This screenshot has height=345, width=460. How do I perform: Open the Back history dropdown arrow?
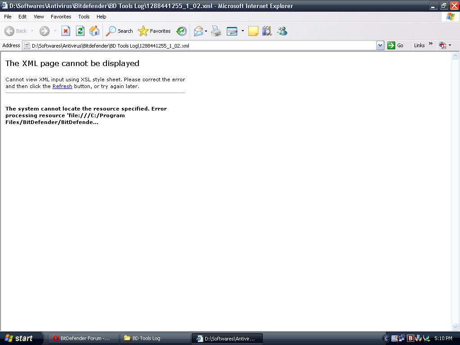pos(32,31)
